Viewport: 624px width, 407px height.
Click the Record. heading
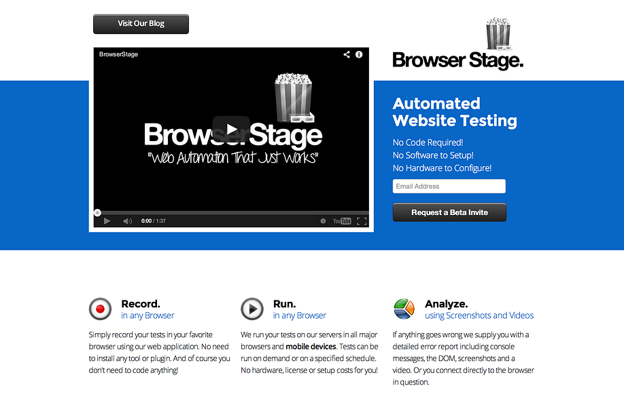141,304
